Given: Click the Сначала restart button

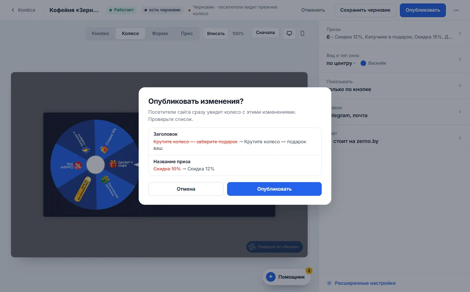Looking at the screenshot, I should [x=265, y=33].
